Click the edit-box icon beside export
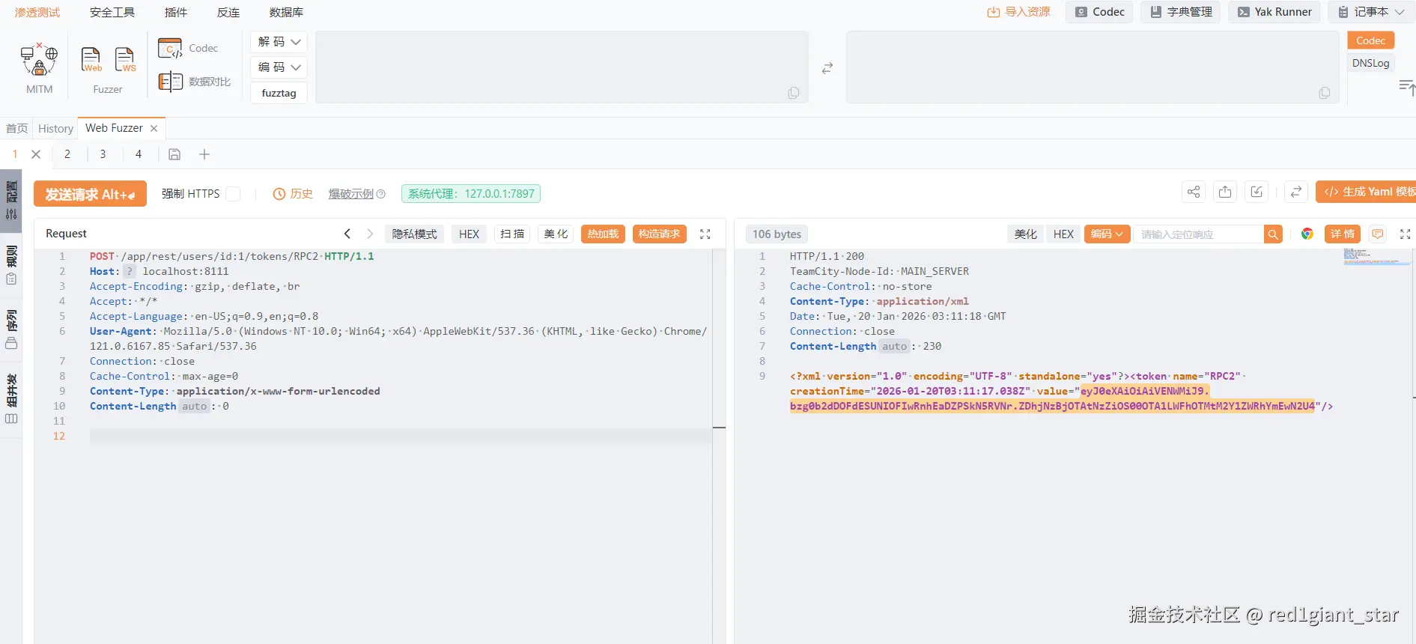 point(1257,192)
